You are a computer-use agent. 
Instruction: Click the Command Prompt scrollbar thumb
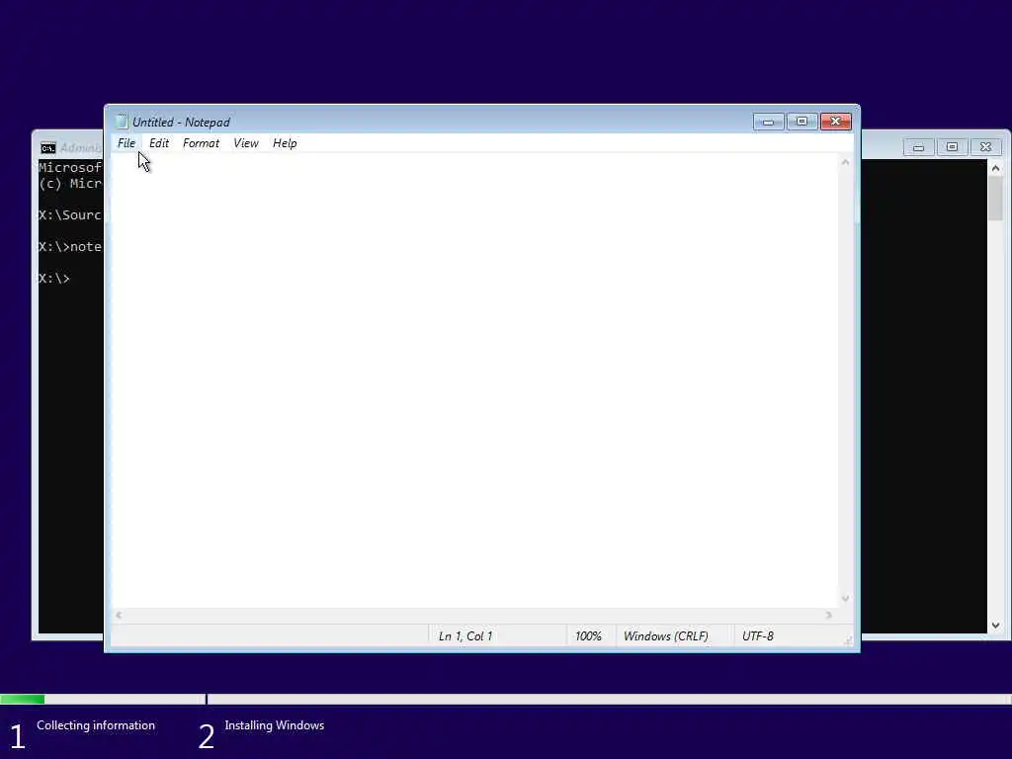click(996, 198)
